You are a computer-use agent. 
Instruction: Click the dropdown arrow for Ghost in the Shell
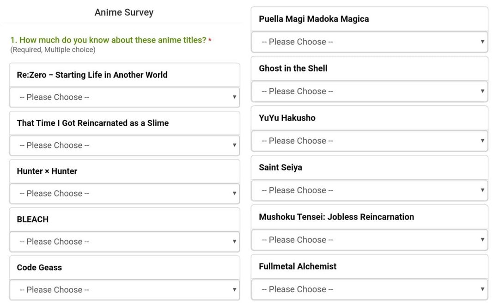482,91
